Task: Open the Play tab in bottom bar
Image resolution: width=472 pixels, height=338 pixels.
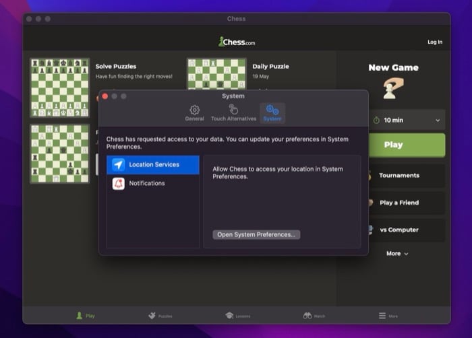Action: point(86,316)
